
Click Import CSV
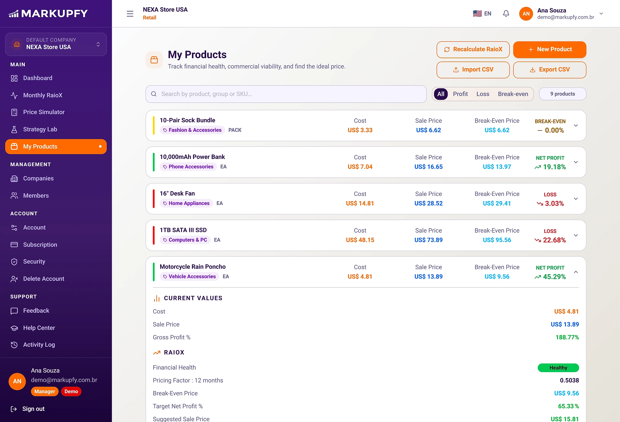coord(473,70)
